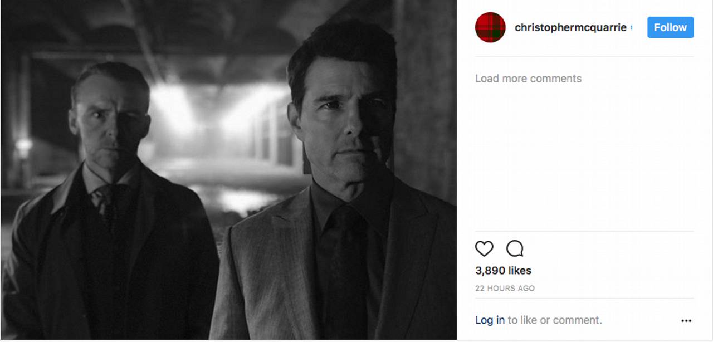Click the "to like or comment" text
Screen dimensions: 713x342
[x=555, y=320]
